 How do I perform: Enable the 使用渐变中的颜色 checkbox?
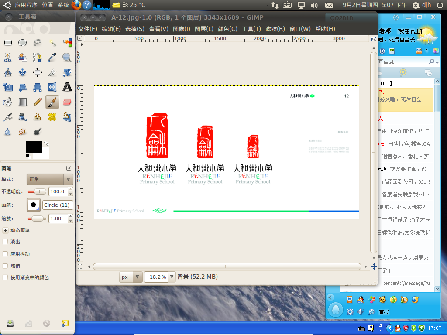5,277
